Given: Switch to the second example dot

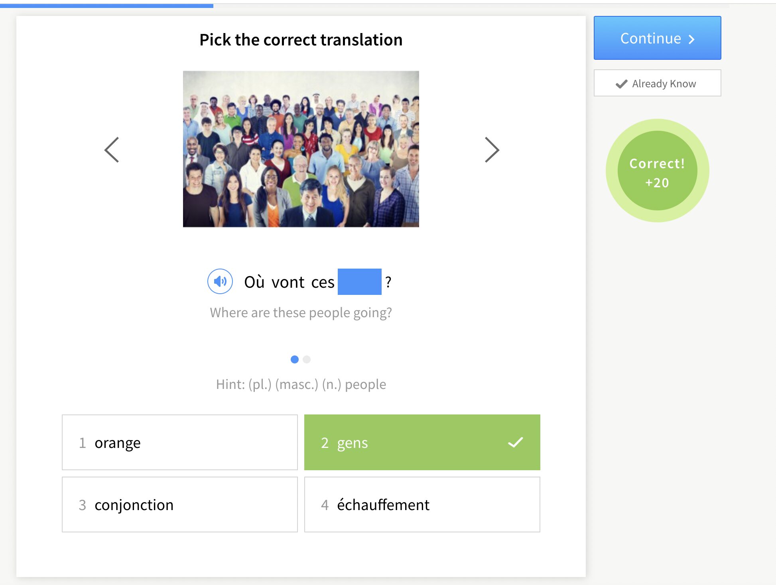Looking at the screenshot, I should click(307, 359).
